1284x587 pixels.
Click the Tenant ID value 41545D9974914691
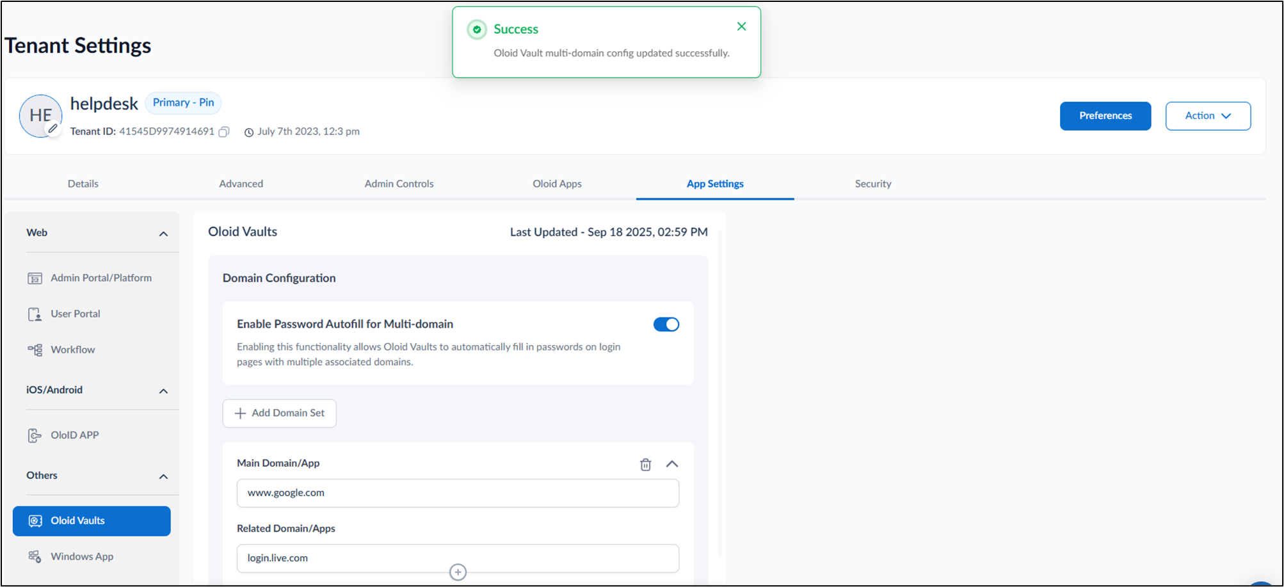[166, 131]
